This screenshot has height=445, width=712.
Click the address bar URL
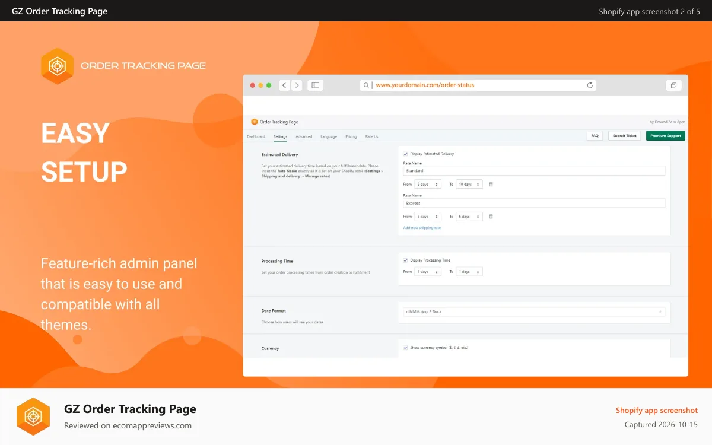point(425,85)
